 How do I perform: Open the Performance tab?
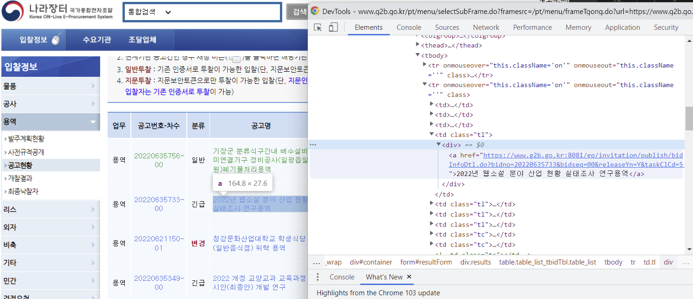[532, 27]
